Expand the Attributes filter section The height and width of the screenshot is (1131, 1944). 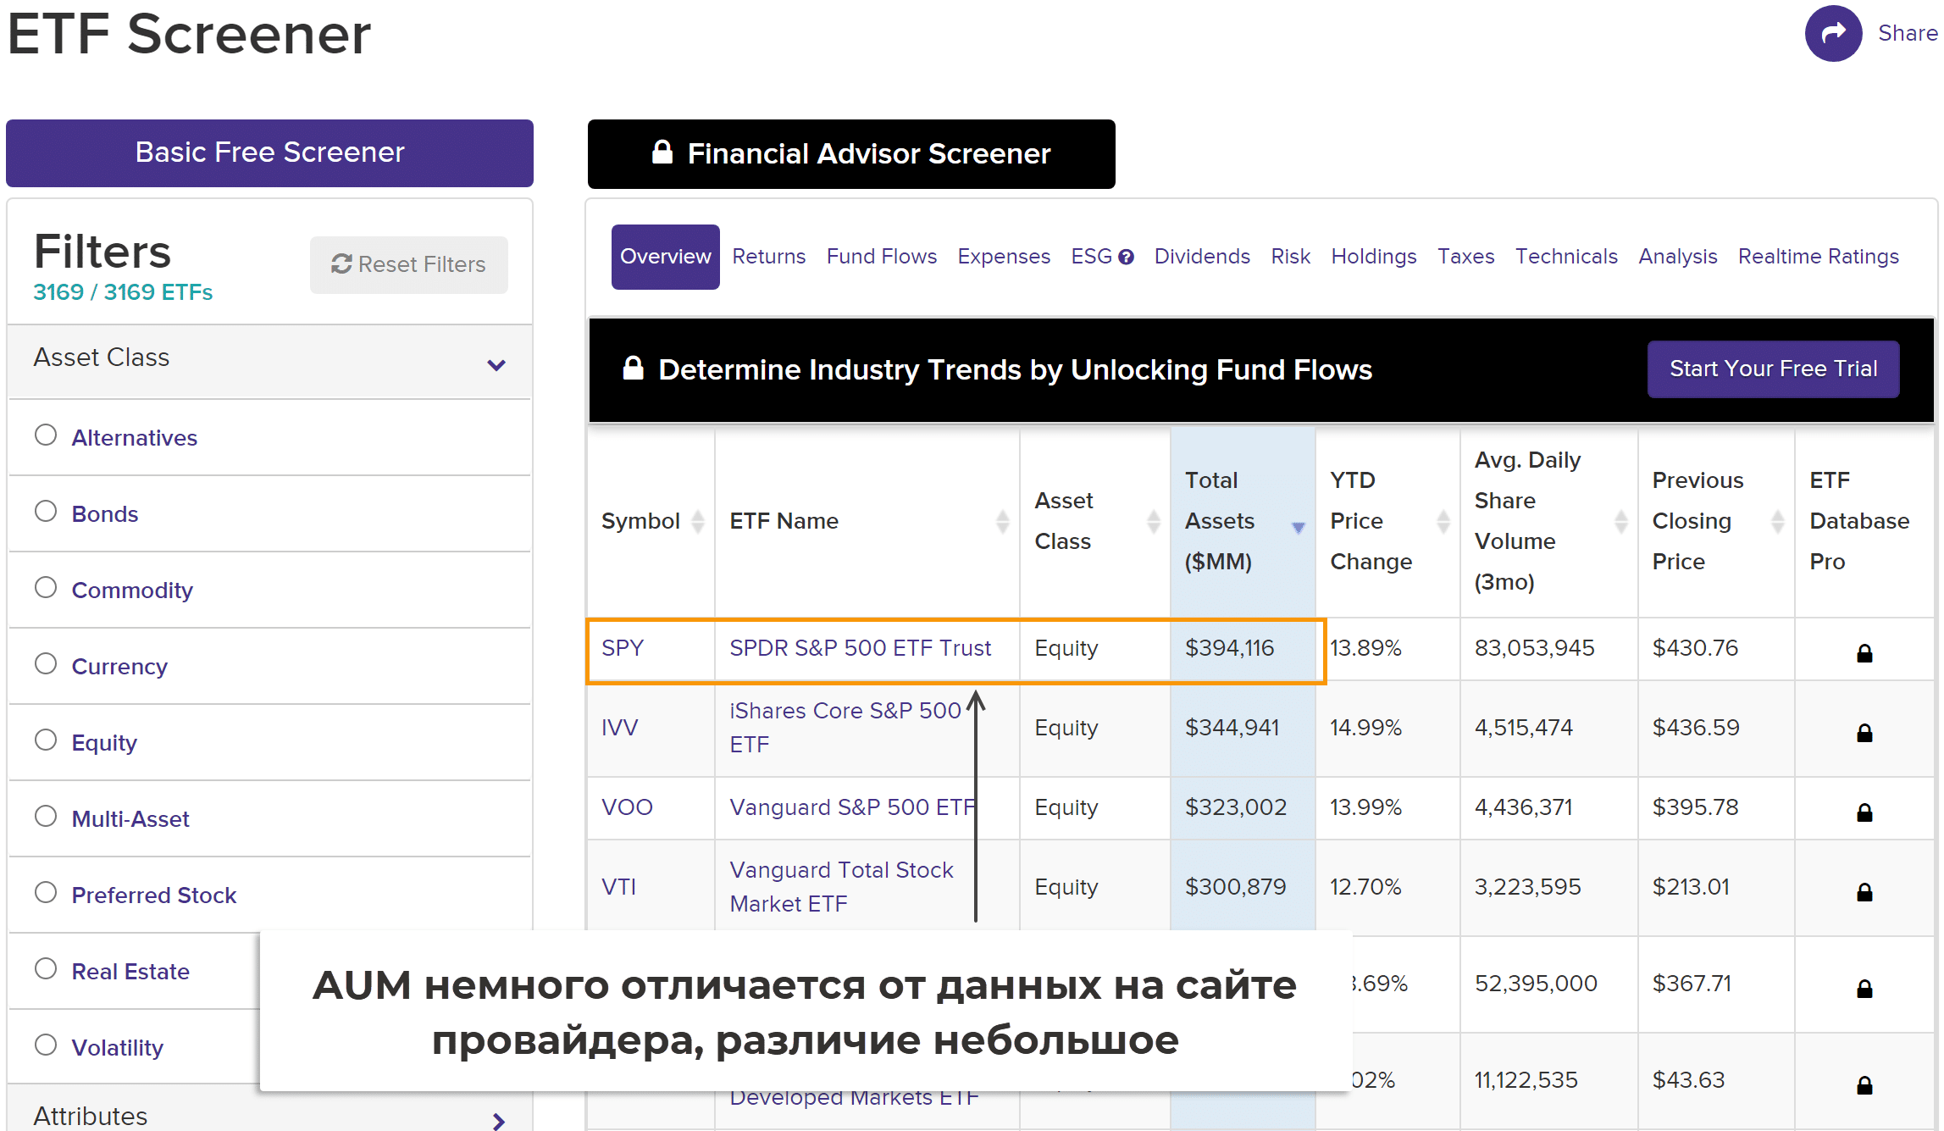point(498,1121)
